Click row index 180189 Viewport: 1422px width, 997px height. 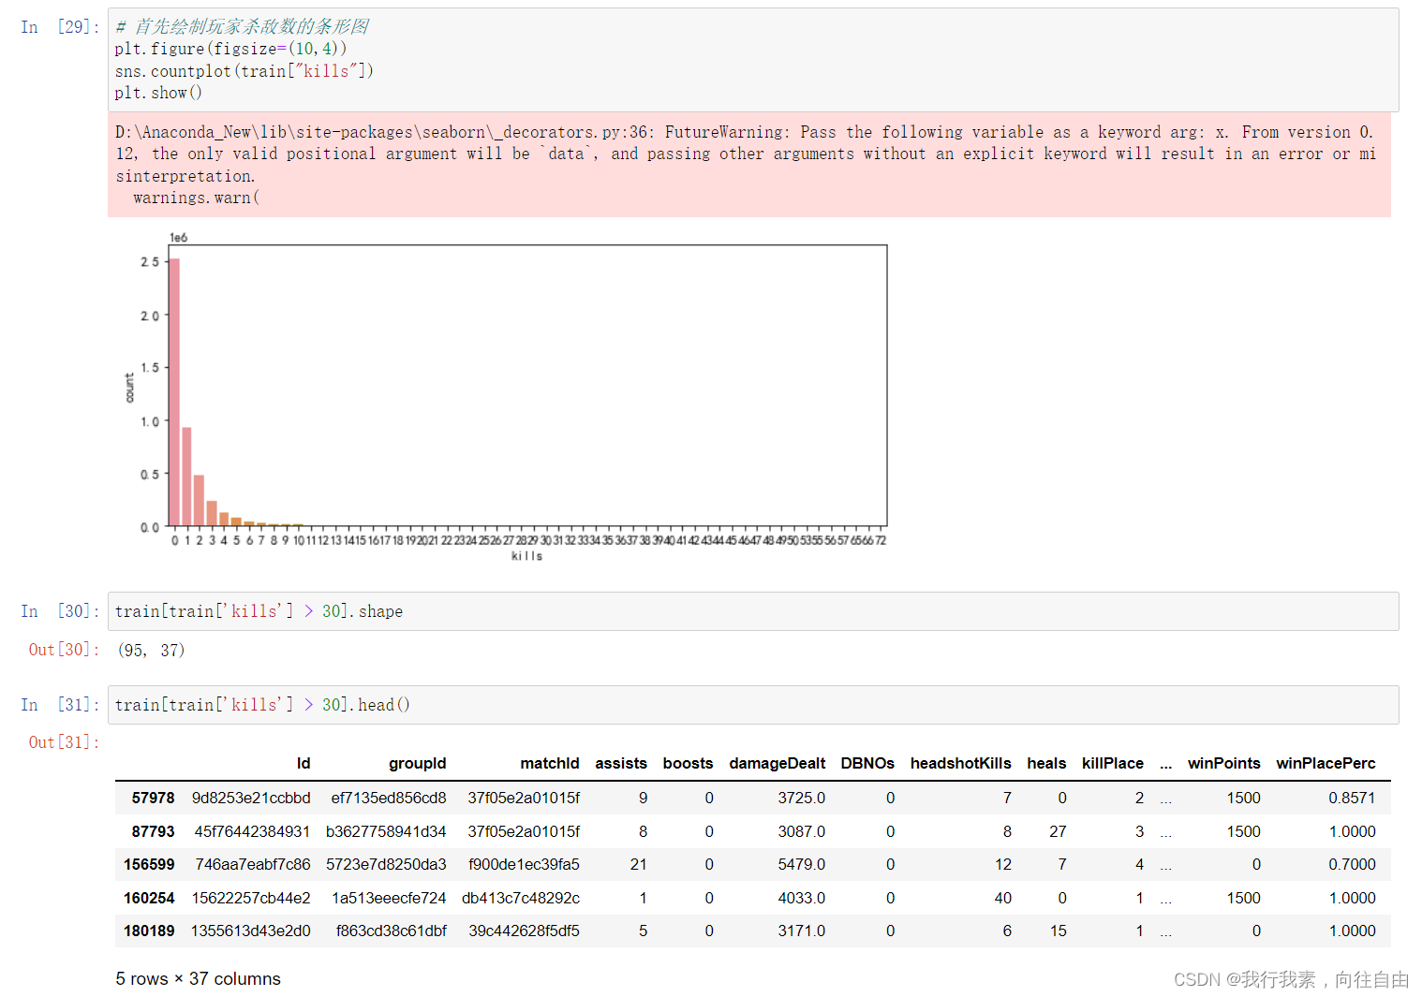pyautogui.click(x=149, y=931)
